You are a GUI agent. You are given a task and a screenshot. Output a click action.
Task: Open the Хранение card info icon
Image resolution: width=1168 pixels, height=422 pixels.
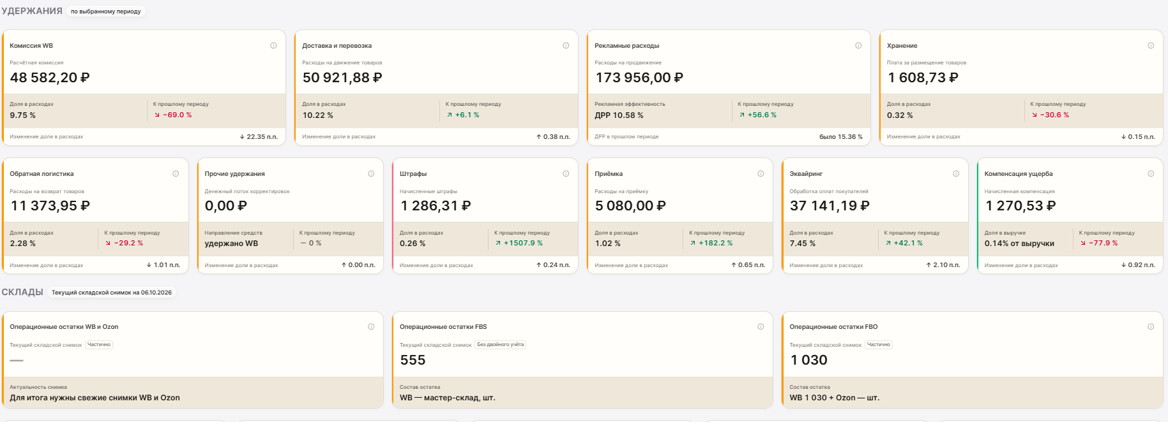(1151, 45)
